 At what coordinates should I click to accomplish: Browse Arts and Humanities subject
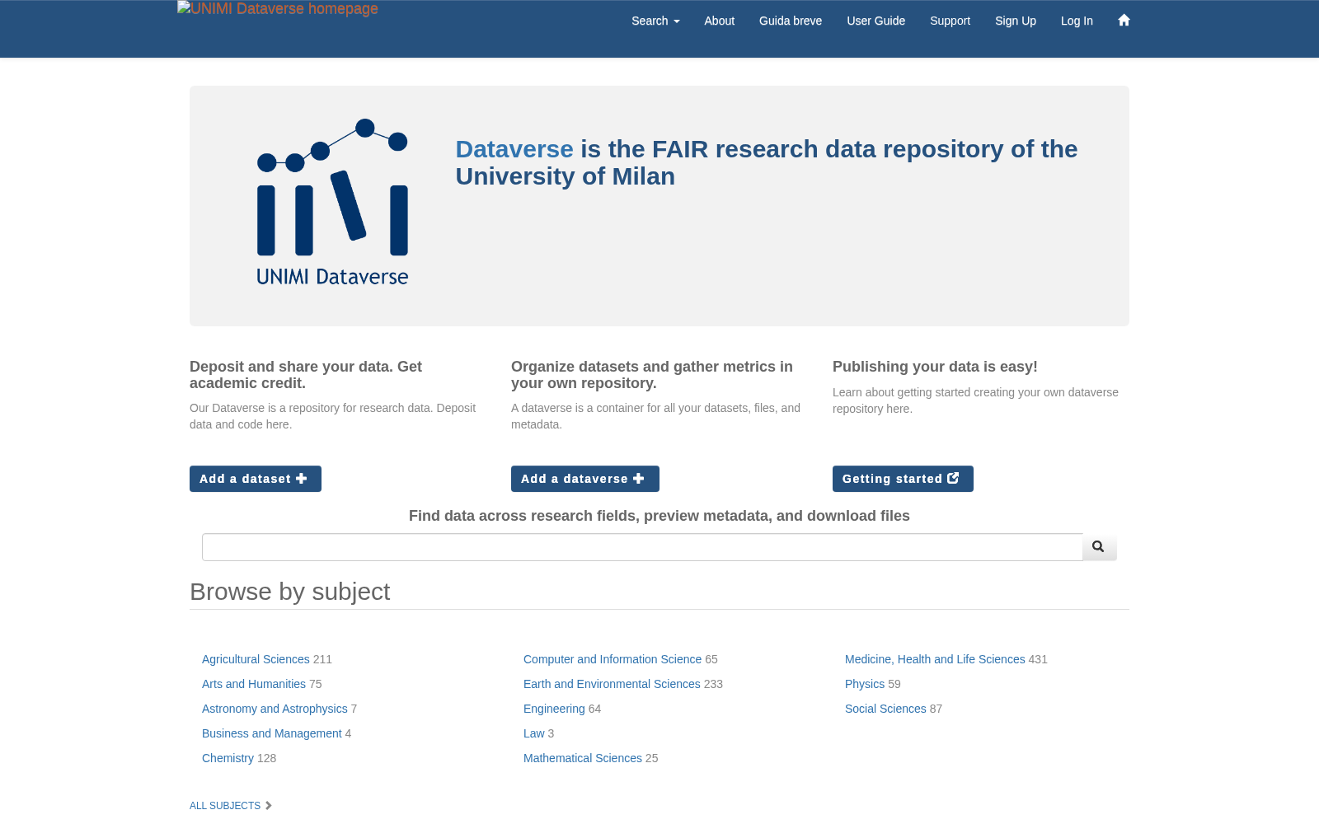254,684
